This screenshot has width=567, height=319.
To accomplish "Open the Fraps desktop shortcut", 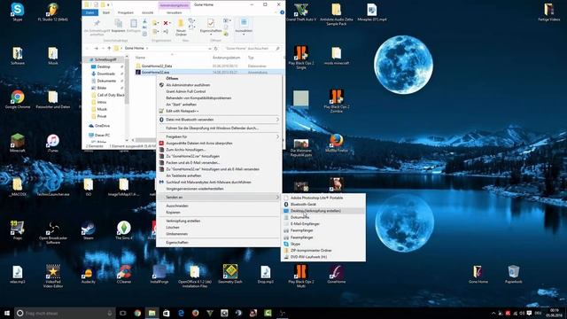I will (x=18, y=230).
